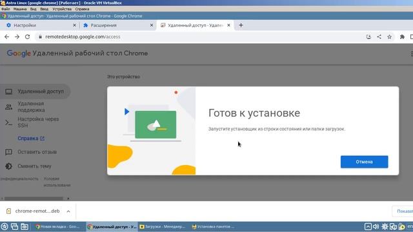Switch to Загрузки - Менеджер taskbar window
The width and height of the screenshot is (413, 232).
point(163,226)
